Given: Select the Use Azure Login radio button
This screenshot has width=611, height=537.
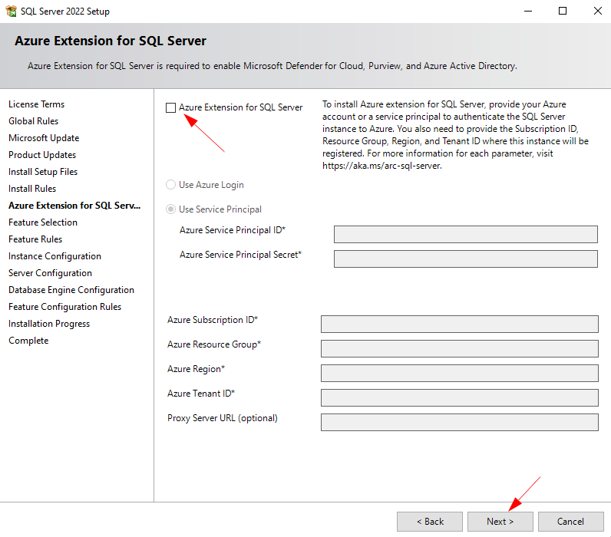Looking at the screenshot, I should coord(170,185).
